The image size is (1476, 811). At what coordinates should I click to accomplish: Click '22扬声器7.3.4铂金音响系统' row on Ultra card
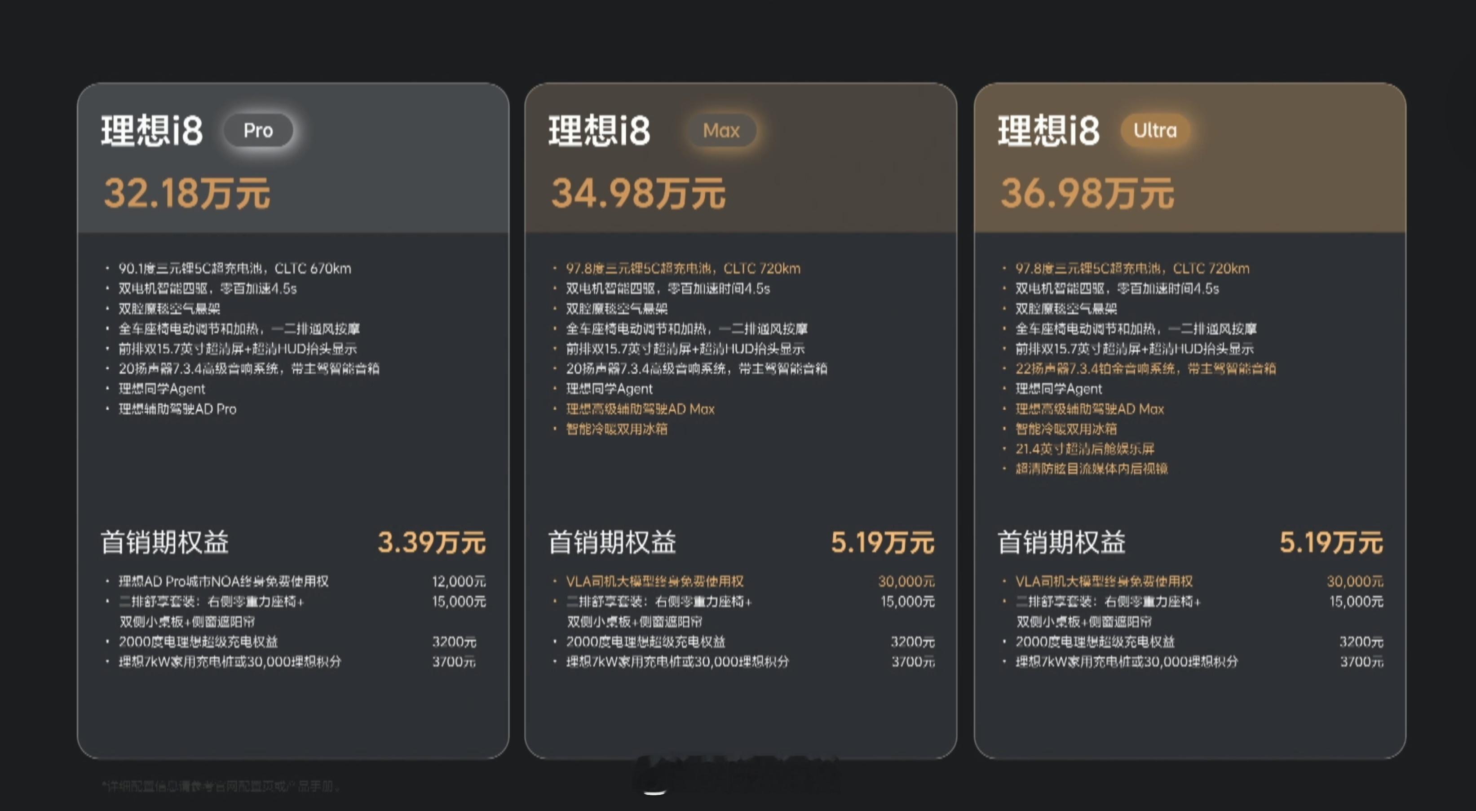click(x=1145, y=368)
